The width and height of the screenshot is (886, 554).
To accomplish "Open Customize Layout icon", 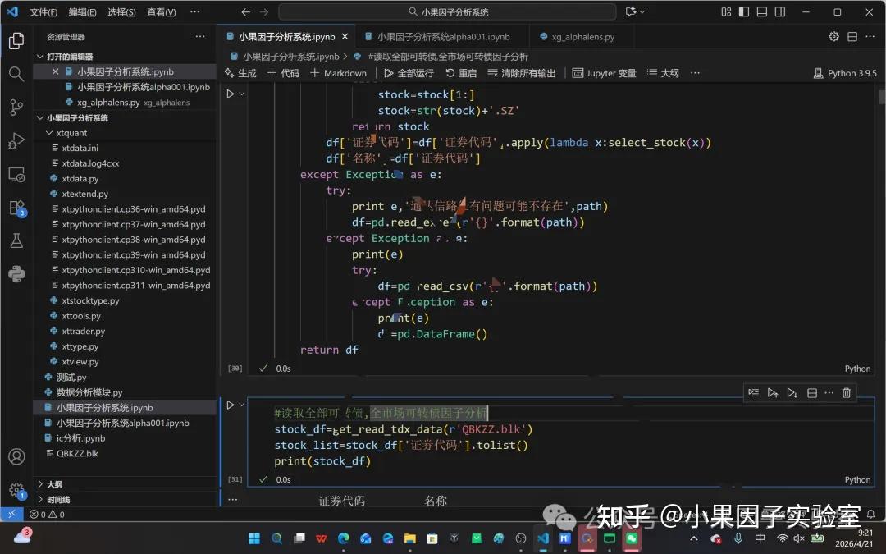I will coord(726,11).
